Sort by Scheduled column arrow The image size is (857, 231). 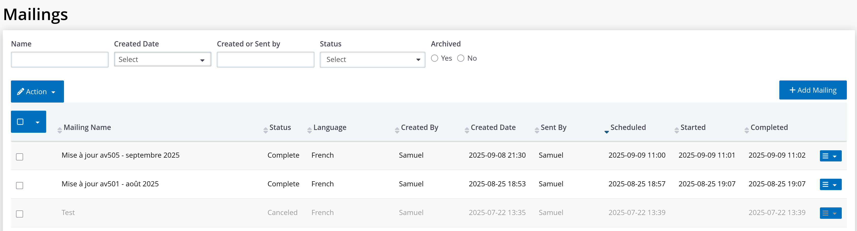click(606, 131)
